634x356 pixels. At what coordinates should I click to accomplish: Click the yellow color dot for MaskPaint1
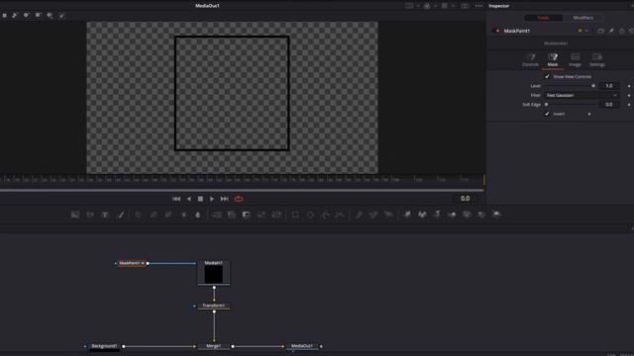[581, 31]
